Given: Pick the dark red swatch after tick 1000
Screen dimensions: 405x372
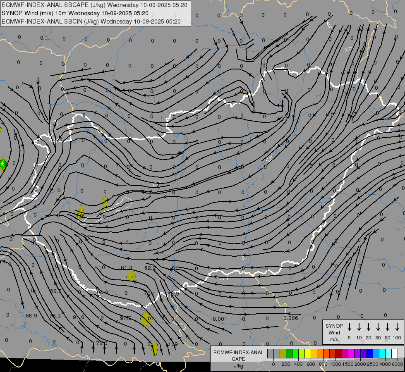Looking at the screenshot, I should pyautogui.click(x=339, y=354).
